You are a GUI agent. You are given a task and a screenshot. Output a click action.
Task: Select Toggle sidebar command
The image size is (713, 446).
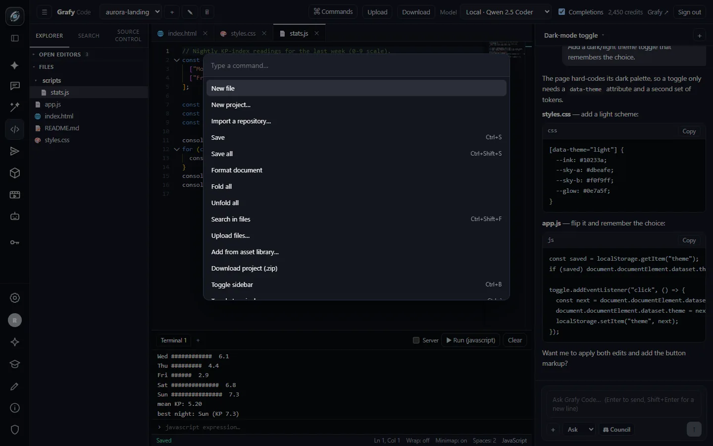pyautogui.click(x=356, y=284)
